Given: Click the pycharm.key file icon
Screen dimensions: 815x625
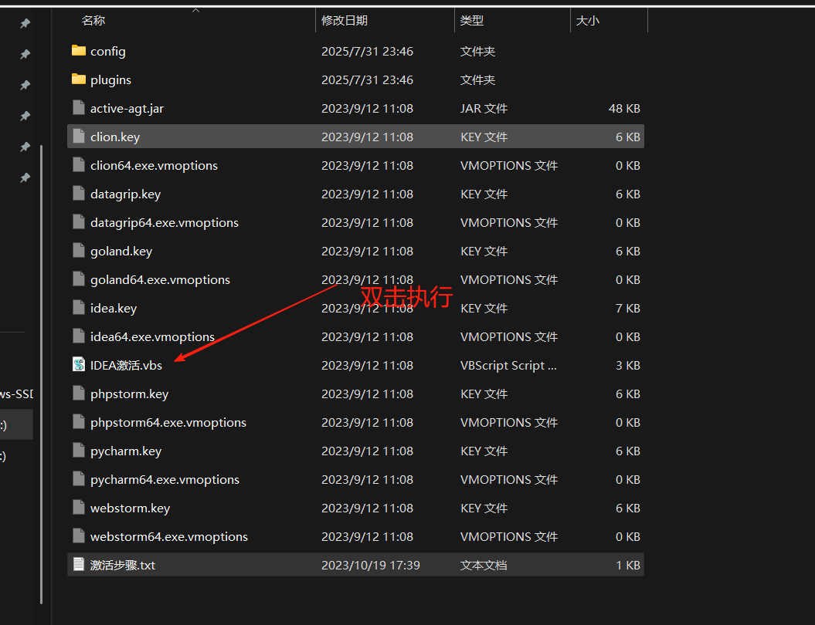Looking at the screenshot, I should coord(79,450).
